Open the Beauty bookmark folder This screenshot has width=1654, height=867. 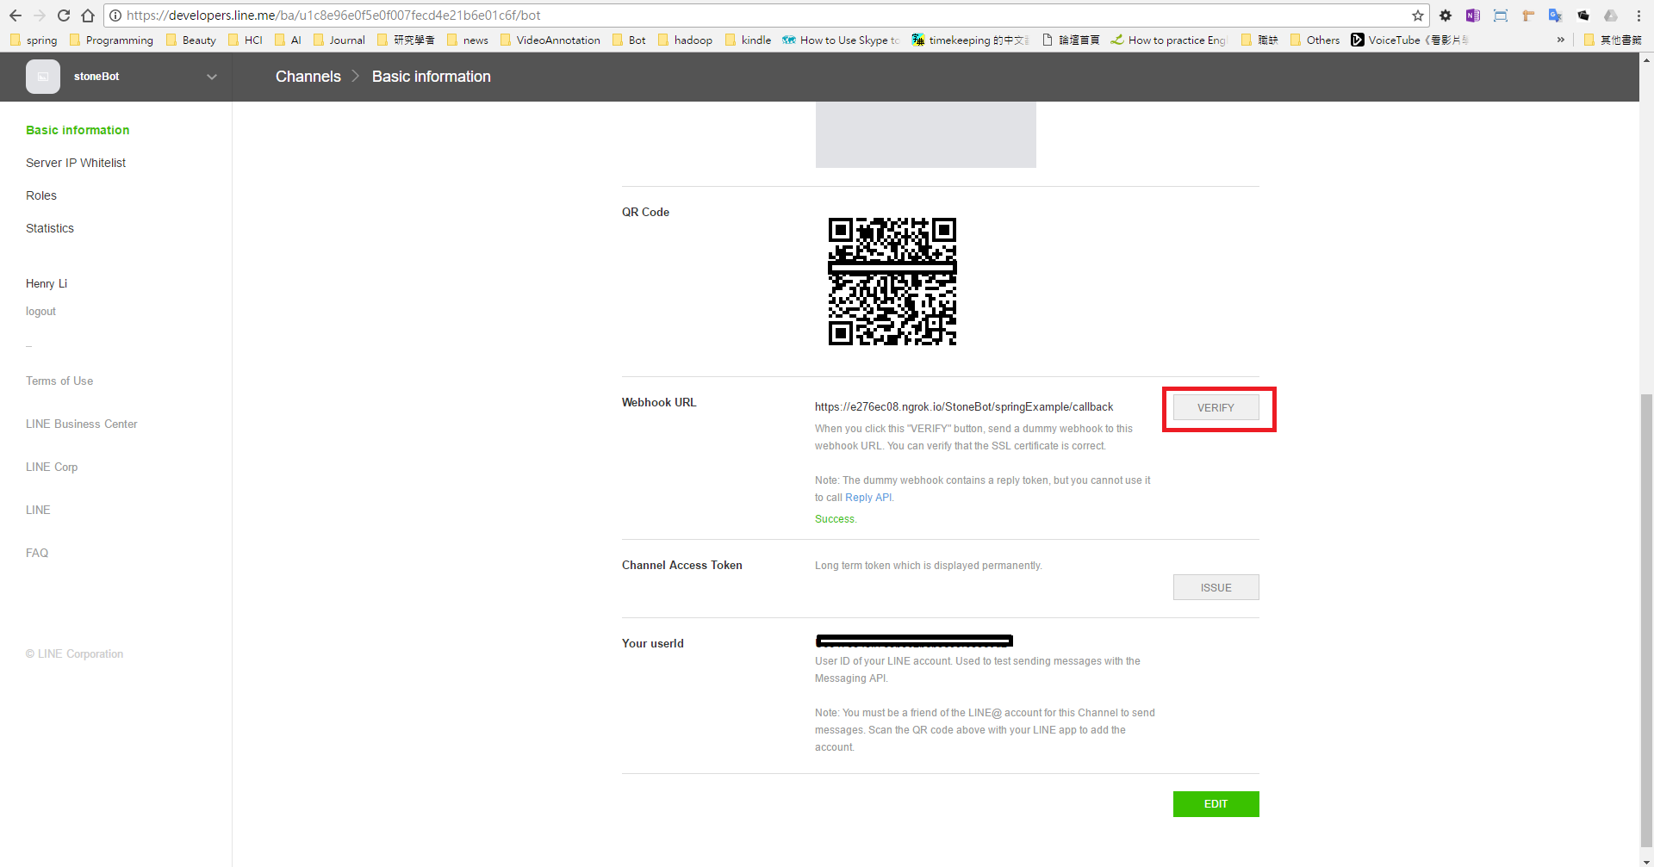coord(191,40)
